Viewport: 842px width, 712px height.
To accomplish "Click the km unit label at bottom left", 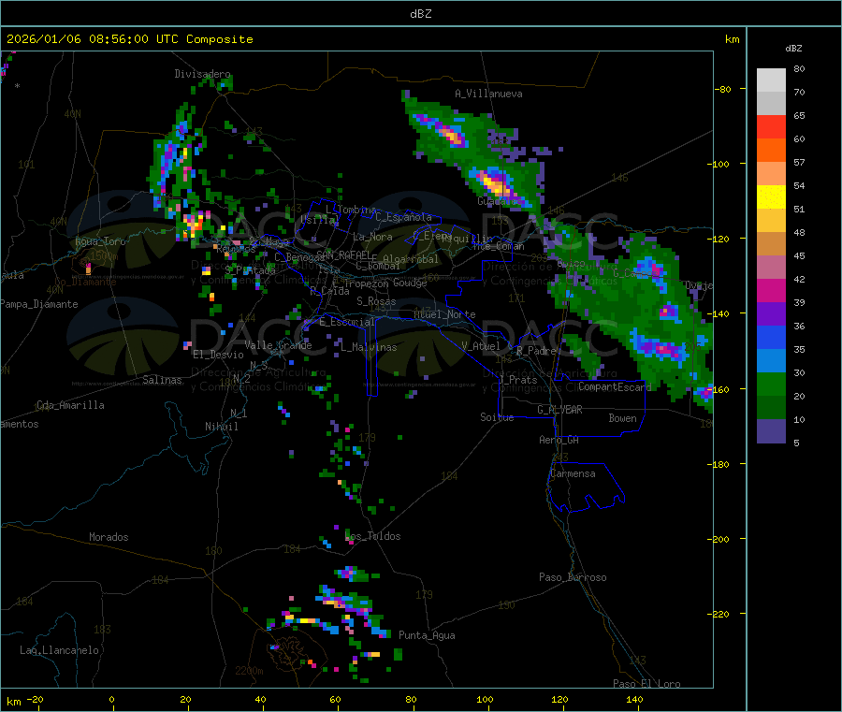I will 13,702.
